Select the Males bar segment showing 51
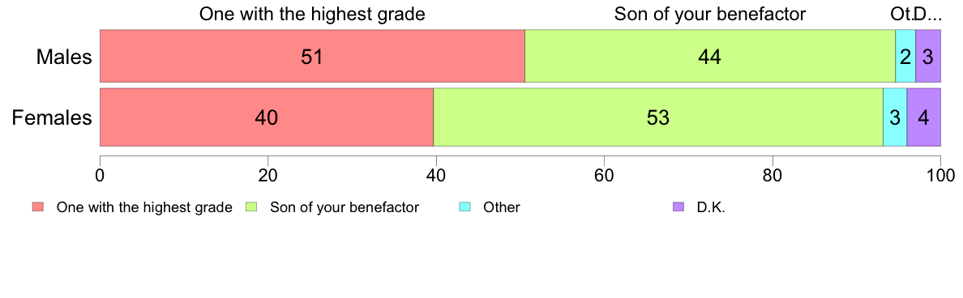This screenshot has width=963, height=298. [x=312, y=56]
